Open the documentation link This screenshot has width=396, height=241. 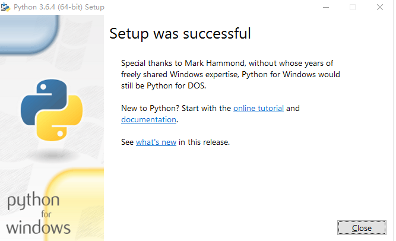(x=148, y=119)
